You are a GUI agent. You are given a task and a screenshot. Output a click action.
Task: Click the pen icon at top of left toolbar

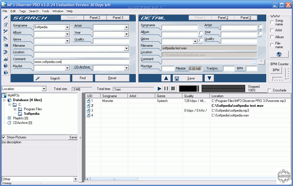pyautogui.click(x=6, y=18)
